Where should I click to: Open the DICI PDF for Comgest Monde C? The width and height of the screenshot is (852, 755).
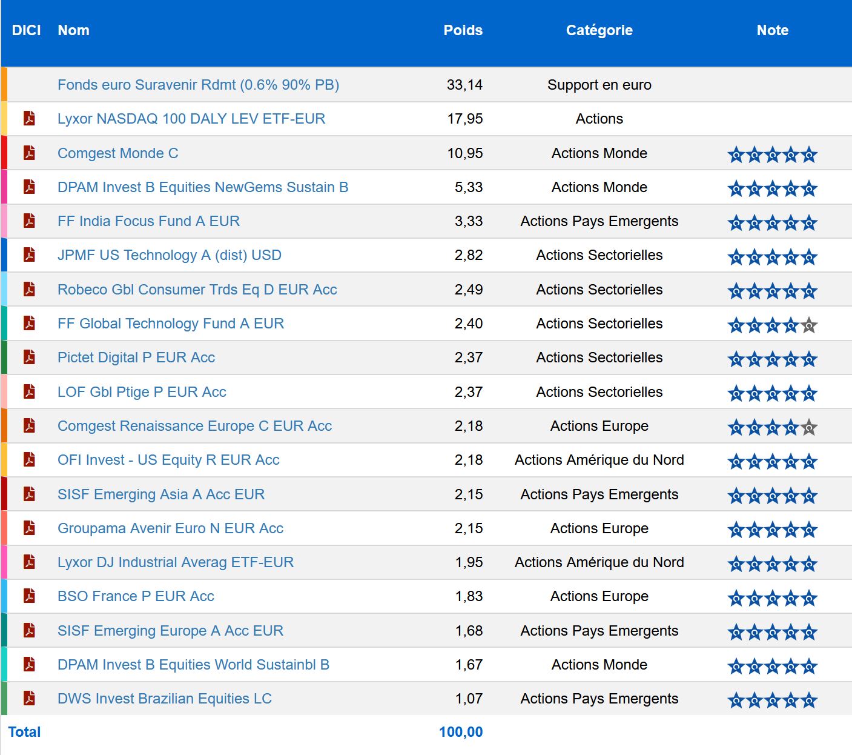29,153
